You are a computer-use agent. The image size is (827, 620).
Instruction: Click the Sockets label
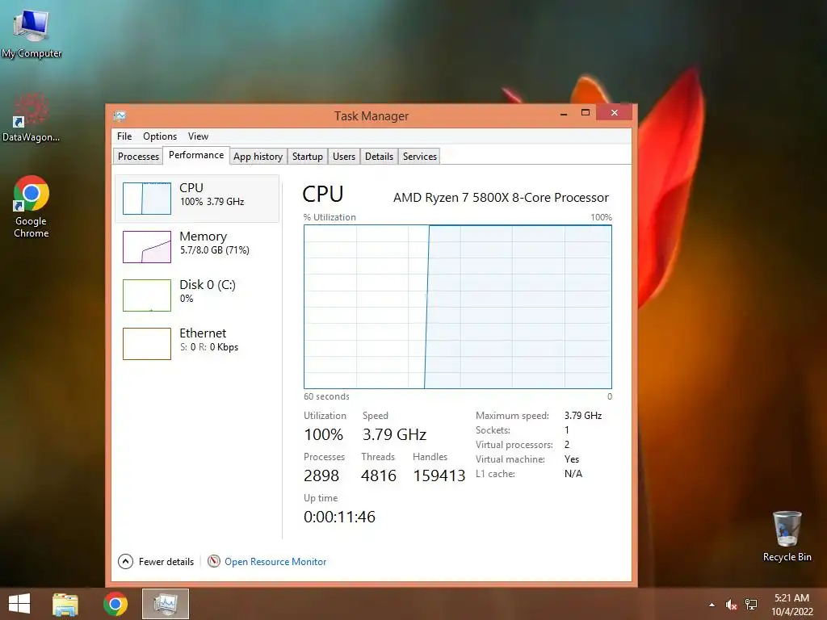pos(493,430)
